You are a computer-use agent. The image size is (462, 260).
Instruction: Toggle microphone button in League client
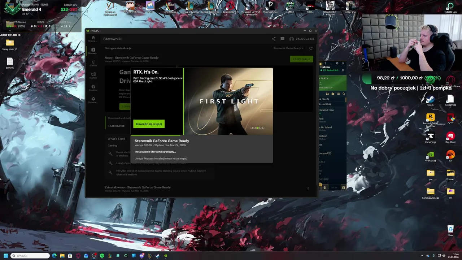click(325, 187)
